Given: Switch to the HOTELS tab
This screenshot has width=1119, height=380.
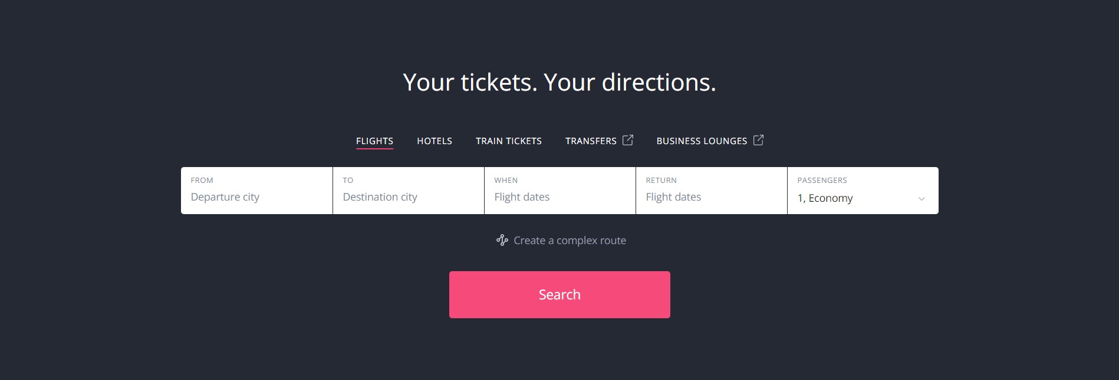Looking at the screenshot, I should pyautogui.click(x=435, y=141).
